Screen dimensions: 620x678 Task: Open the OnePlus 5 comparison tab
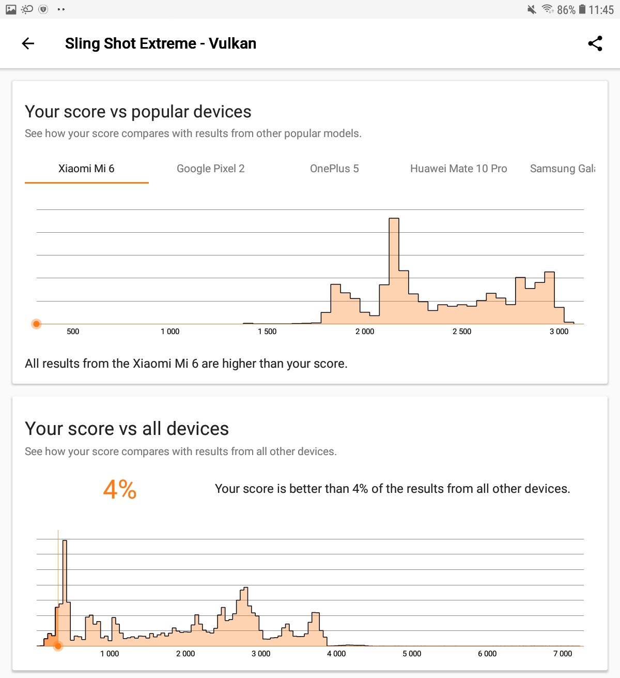click(334, 169)
